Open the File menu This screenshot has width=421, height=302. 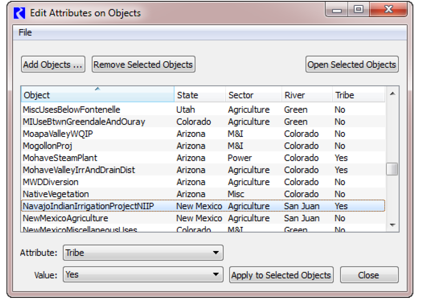point(25,32)
